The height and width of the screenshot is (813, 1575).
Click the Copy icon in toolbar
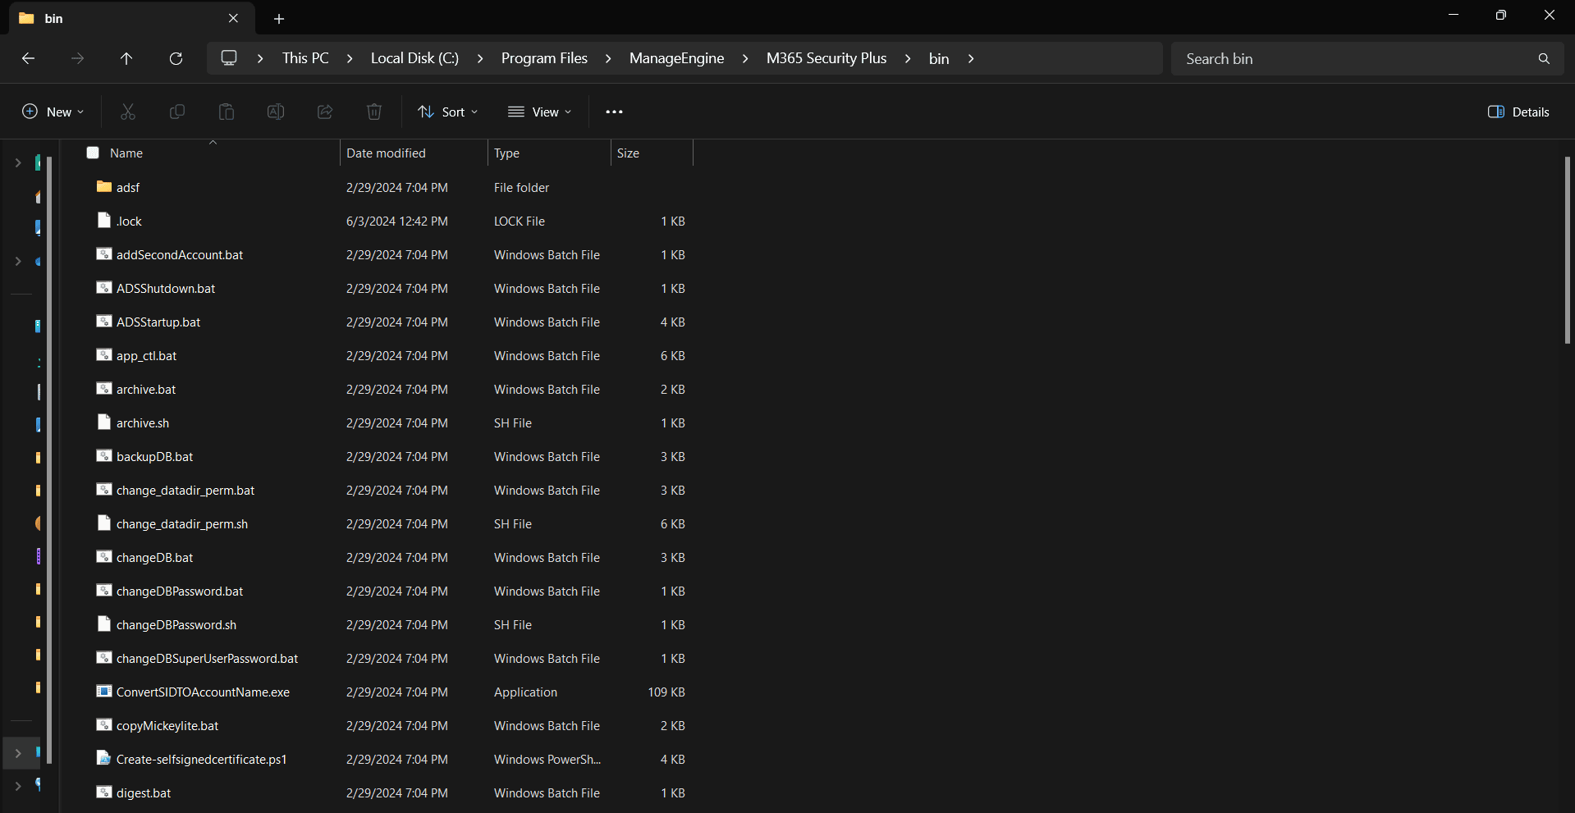click(x=177, y=112)
